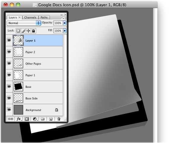Click the green zoom window button
Viewport: 178px width, 143px height.
(x=18, y=5)
